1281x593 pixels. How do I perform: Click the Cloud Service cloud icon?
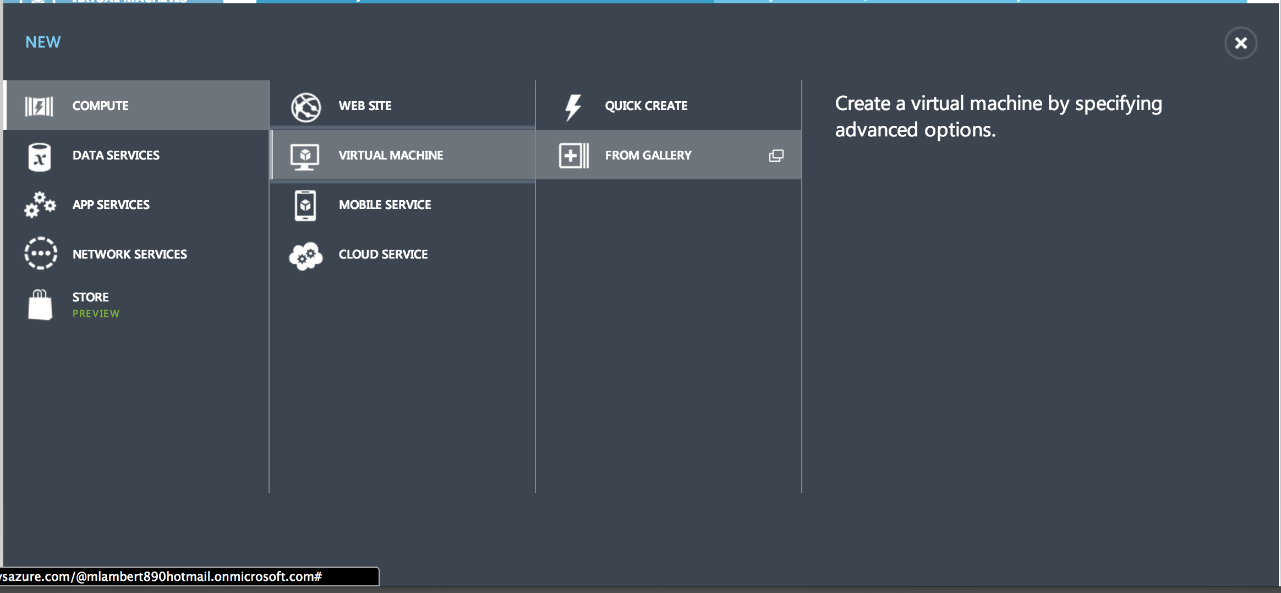point(306,255)
